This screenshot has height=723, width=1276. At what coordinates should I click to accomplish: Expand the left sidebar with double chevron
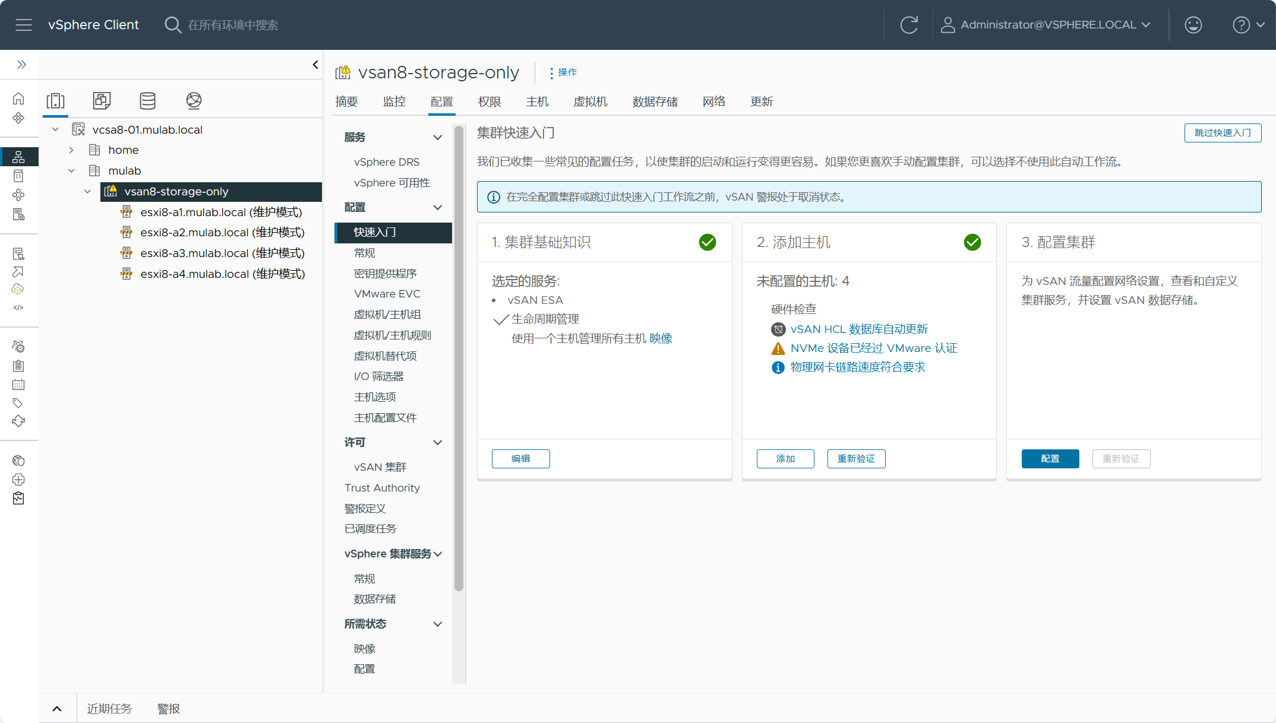tap(21, 64)
